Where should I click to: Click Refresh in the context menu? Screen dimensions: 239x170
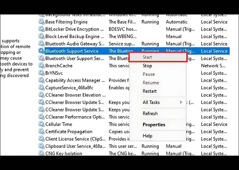[150, 114]
